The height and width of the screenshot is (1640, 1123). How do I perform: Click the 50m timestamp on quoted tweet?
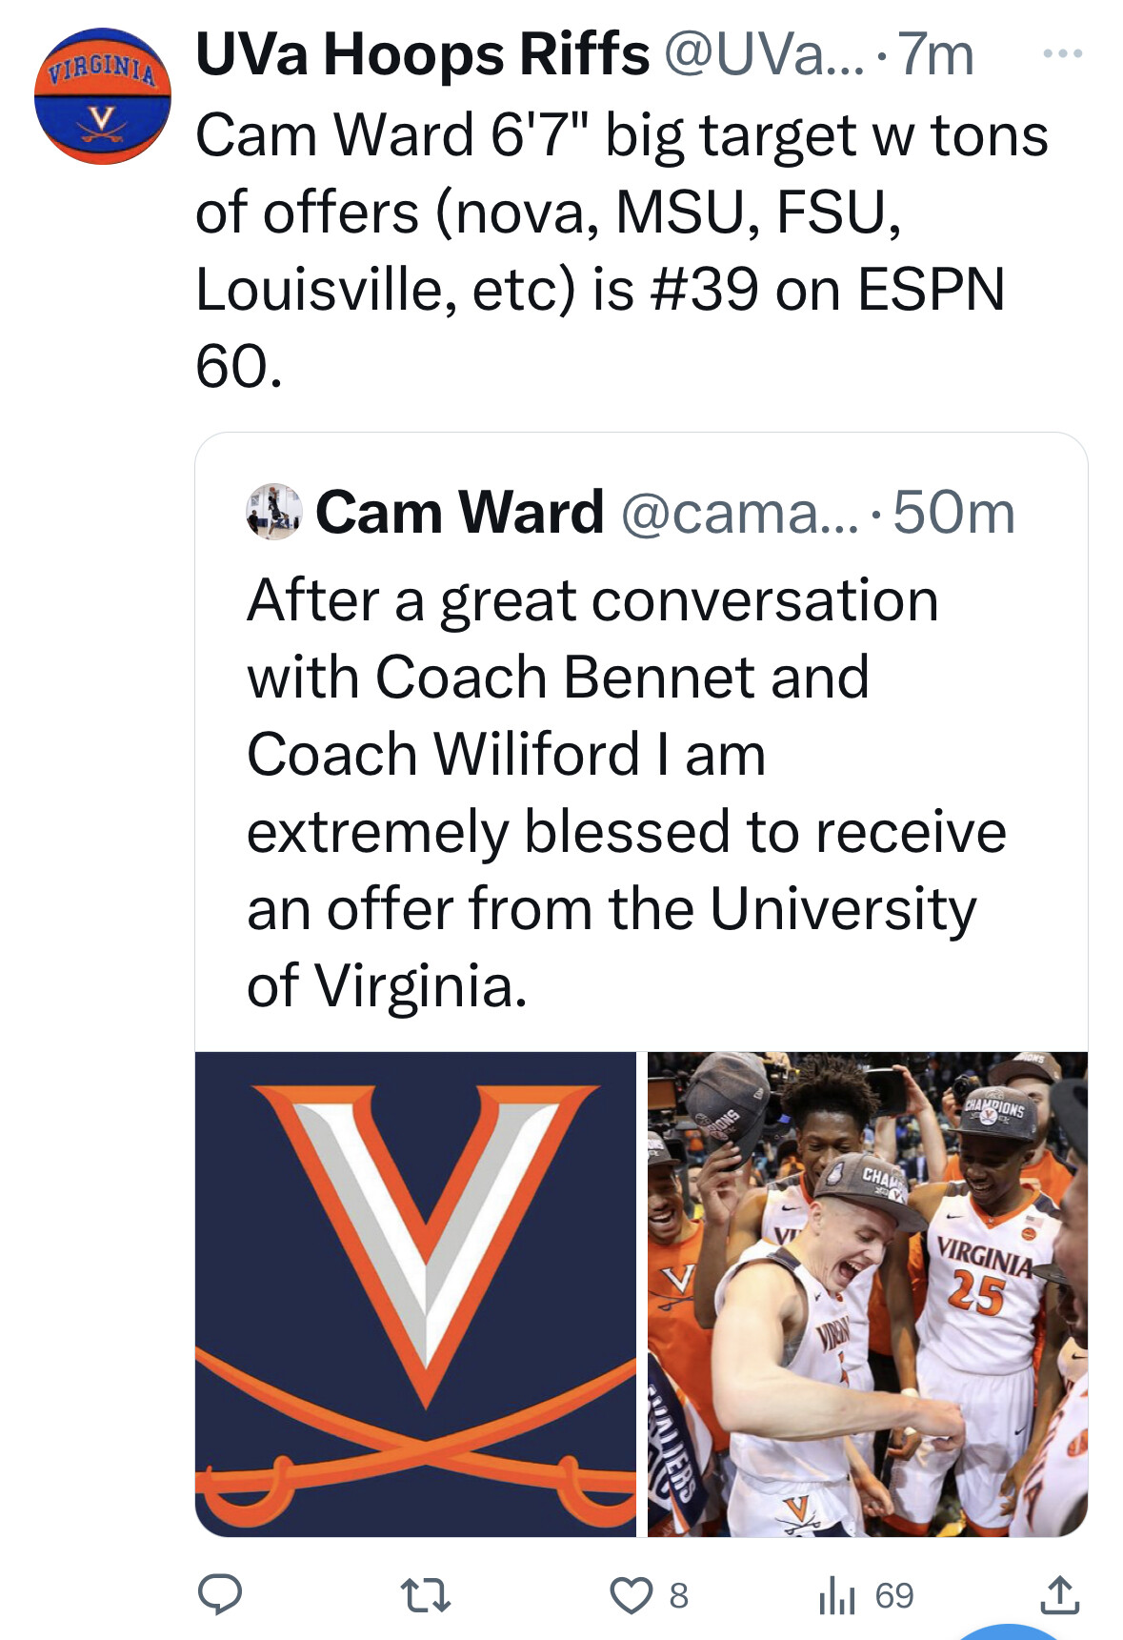[954, 512]
